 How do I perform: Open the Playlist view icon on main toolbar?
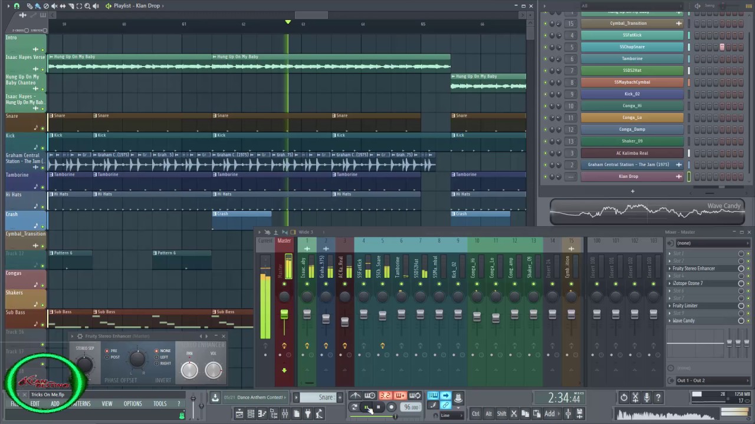(x=239, y=414)
